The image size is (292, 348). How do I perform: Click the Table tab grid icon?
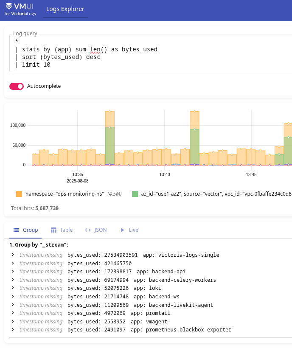[53, 230]
